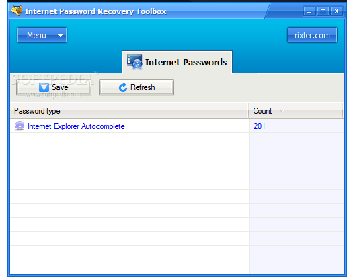This screenshot has width=347, height=277.
Task: Click the Count column sort triangle
Action: tap(282, 110)
